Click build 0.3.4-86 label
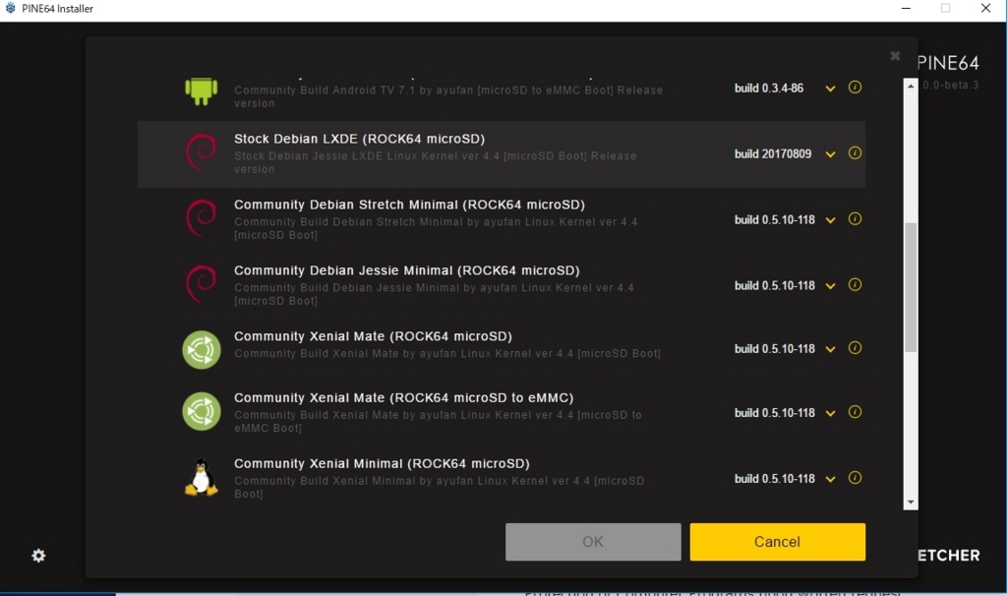 pos(769,88)
